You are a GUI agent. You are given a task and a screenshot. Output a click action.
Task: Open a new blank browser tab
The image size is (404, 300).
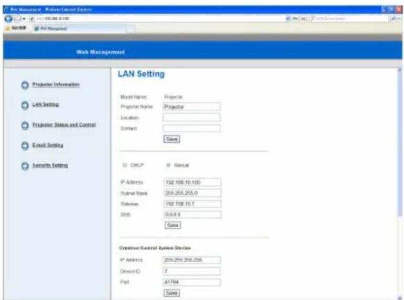pyautogui.click(x=130, y=29)
